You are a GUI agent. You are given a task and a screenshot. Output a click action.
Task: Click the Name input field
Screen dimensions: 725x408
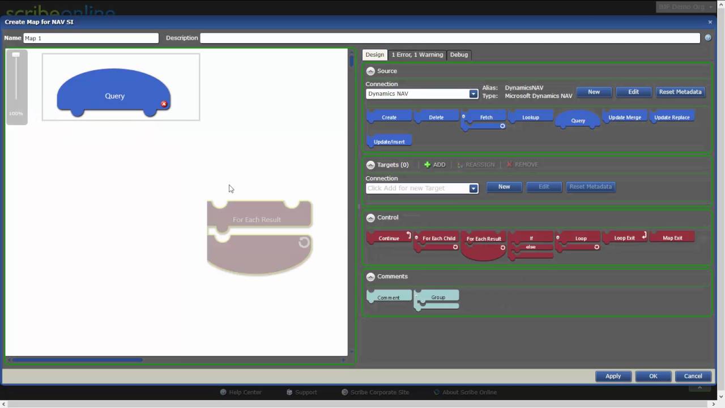coord(91,38)
